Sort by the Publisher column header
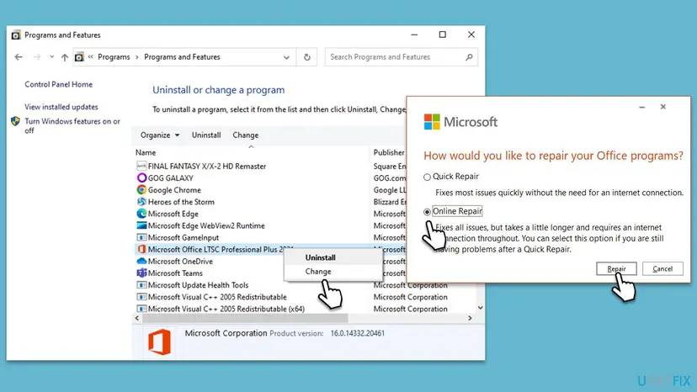The height and width of the screenshot is (392, 697). [389, 152]
